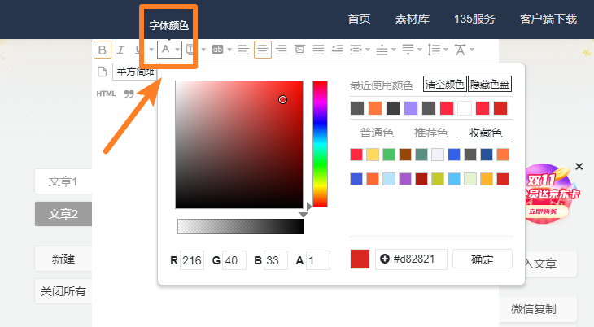The height and width of the screenshot is (327, 594).
Task: Click the paragraph spacing after icon
Action: [x=408, y=50]
